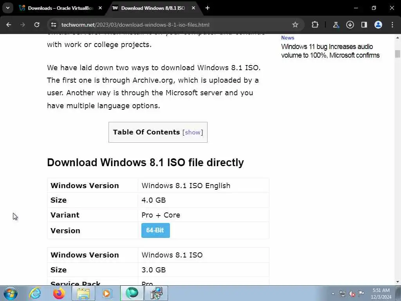Click the forward navigation arrow
Screen dimensions: 401x301
coord(23,25)
